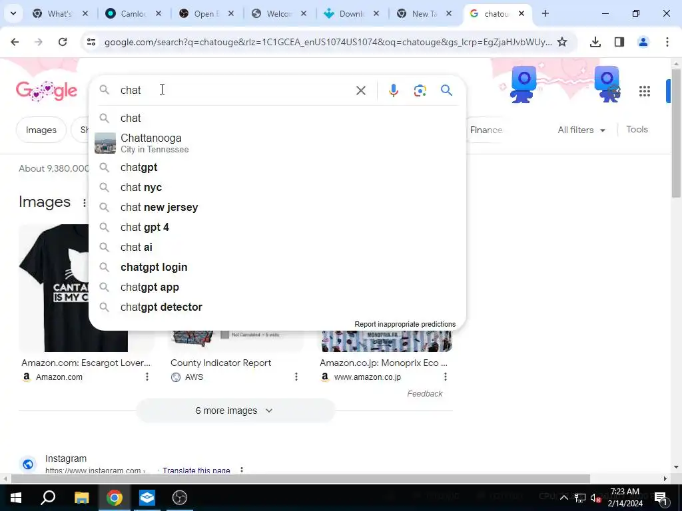Close the What's New tab
Viewport: 682px width, 511px height.
85,13
